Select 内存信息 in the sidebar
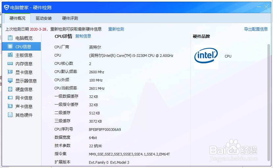The width and height of the screenshot is (273, 168). 21,64
